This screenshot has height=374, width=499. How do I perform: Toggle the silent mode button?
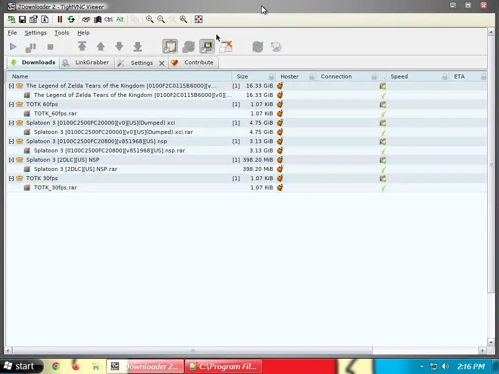click(226, 46)
